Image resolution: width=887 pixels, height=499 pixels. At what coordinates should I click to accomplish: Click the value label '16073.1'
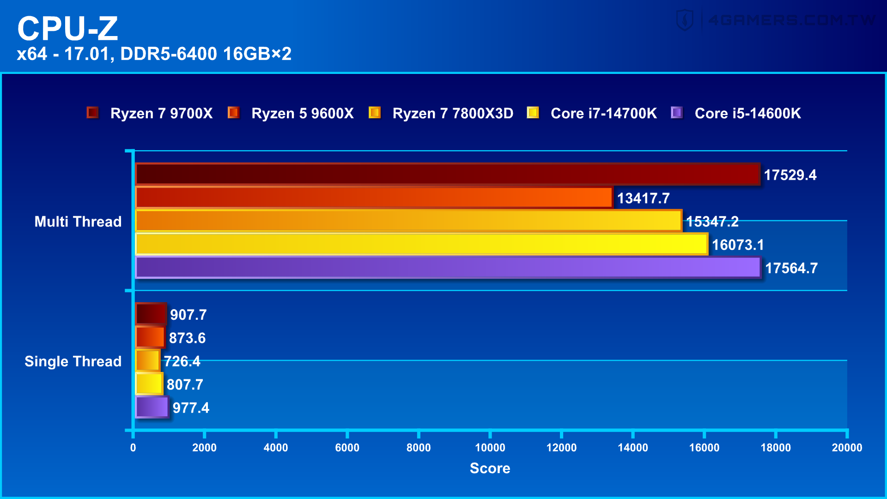pos(738,245)
